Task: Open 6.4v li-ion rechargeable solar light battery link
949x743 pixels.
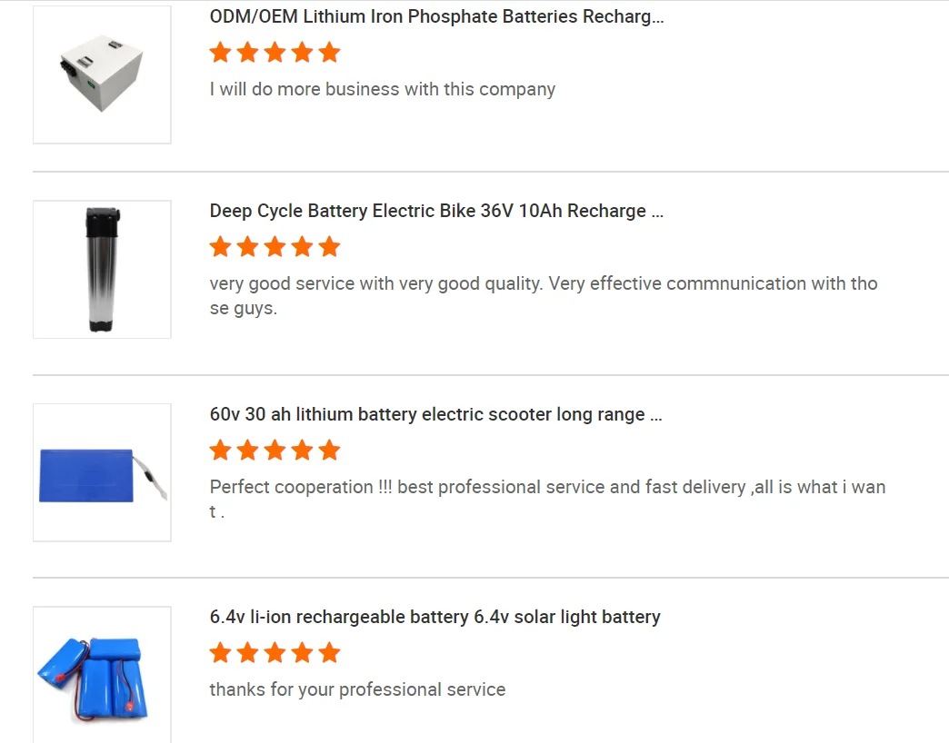Action: (435, 617)
